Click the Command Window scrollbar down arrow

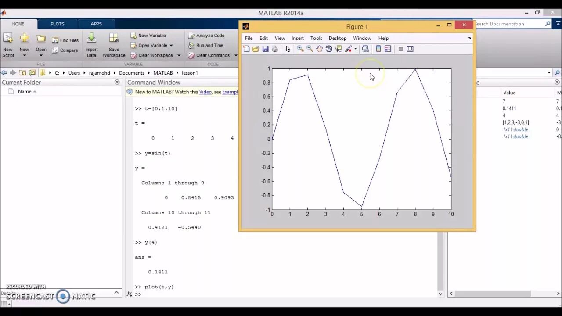441,294
